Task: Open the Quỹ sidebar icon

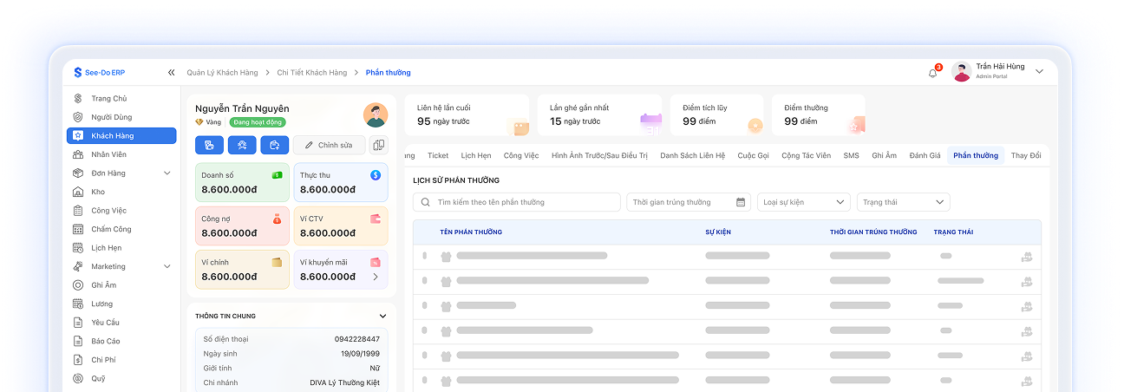Action: (78, 378)
